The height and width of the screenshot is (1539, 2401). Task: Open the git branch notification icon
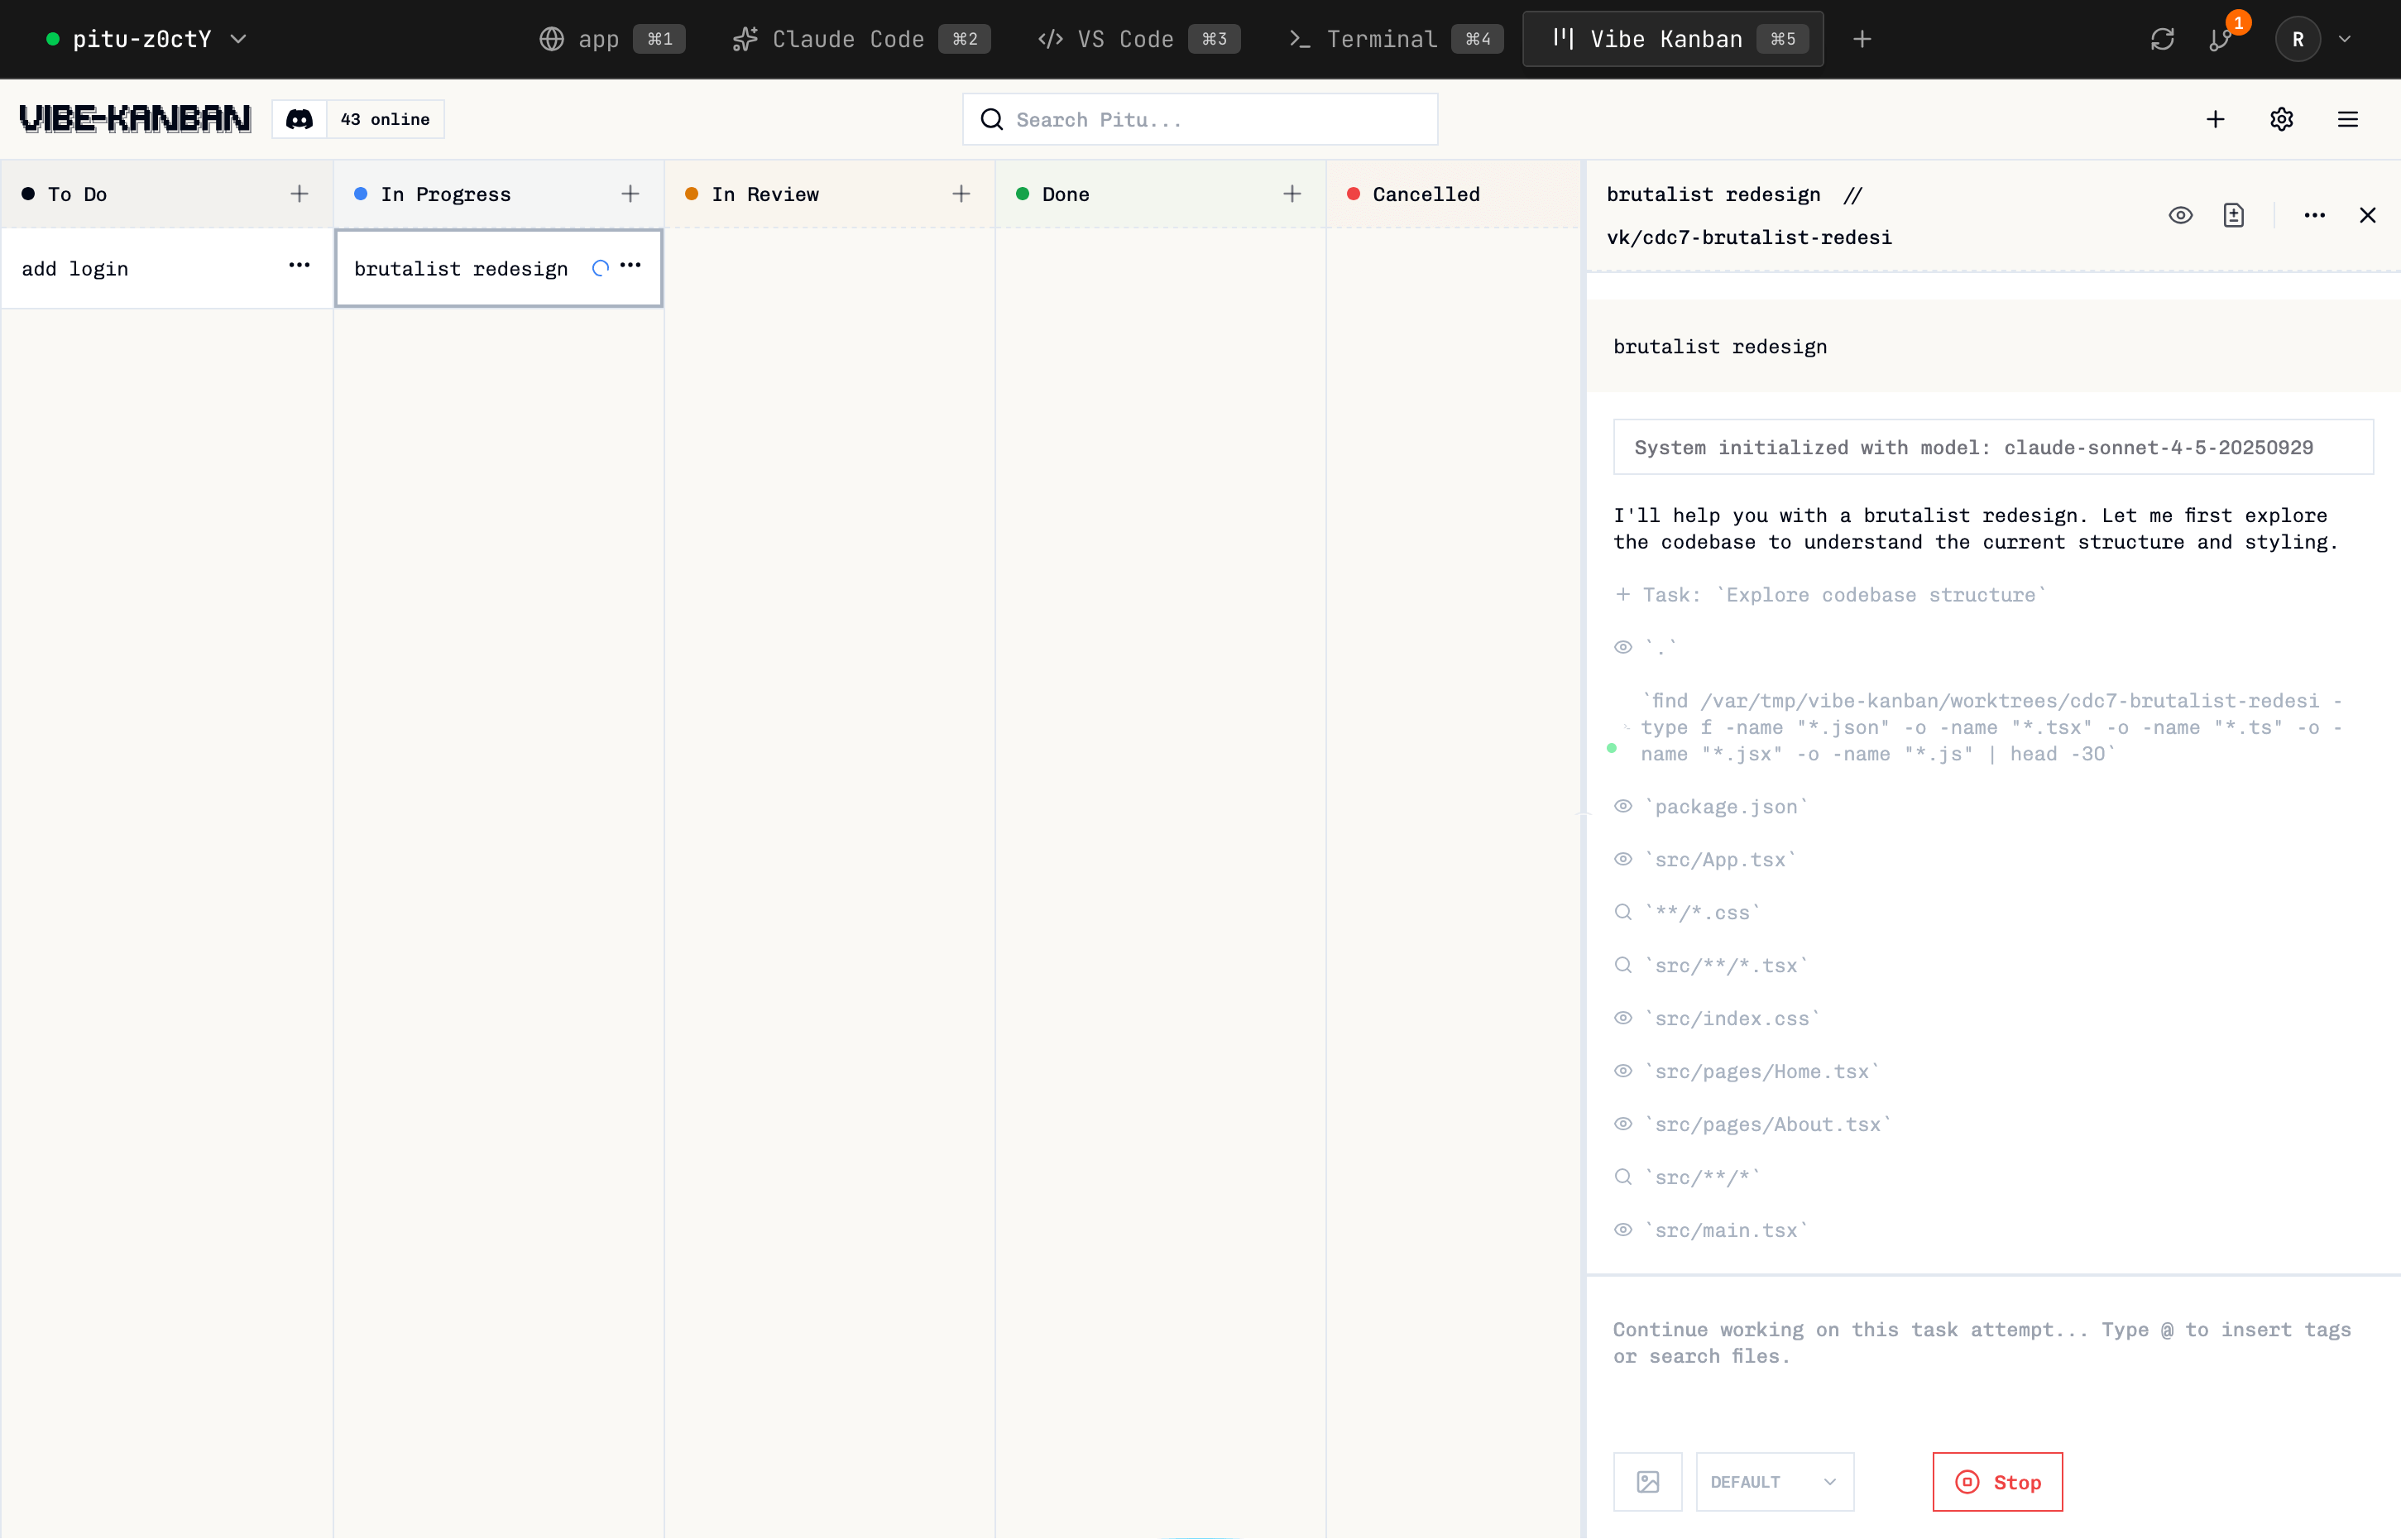(2220, 39)
